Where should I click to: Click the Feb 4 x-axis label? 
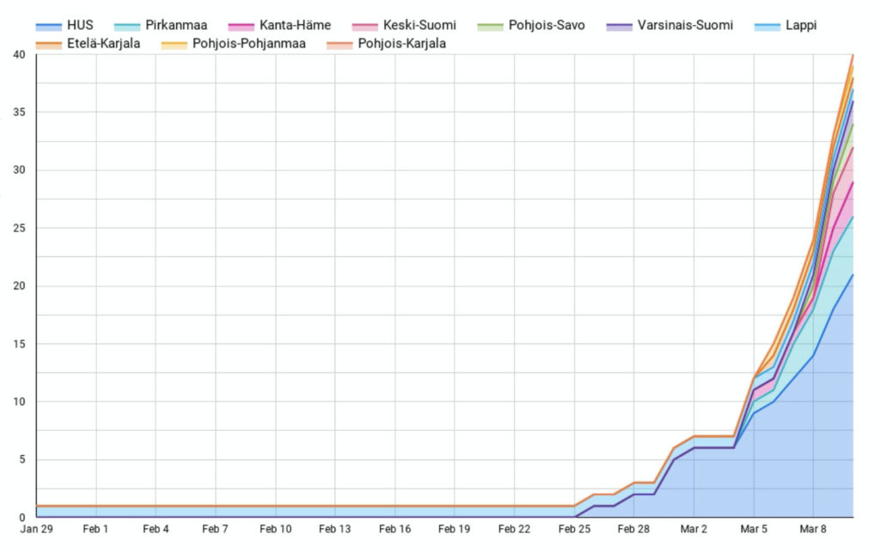[x=156, y=529]
